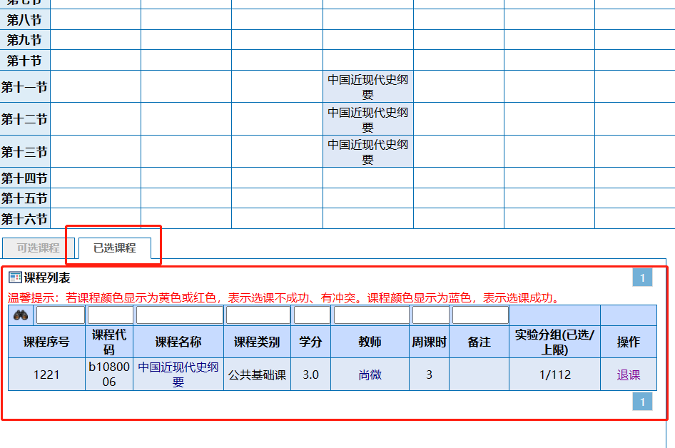
Task: Click the 第十四节 row label
Action: coord(24,178)
